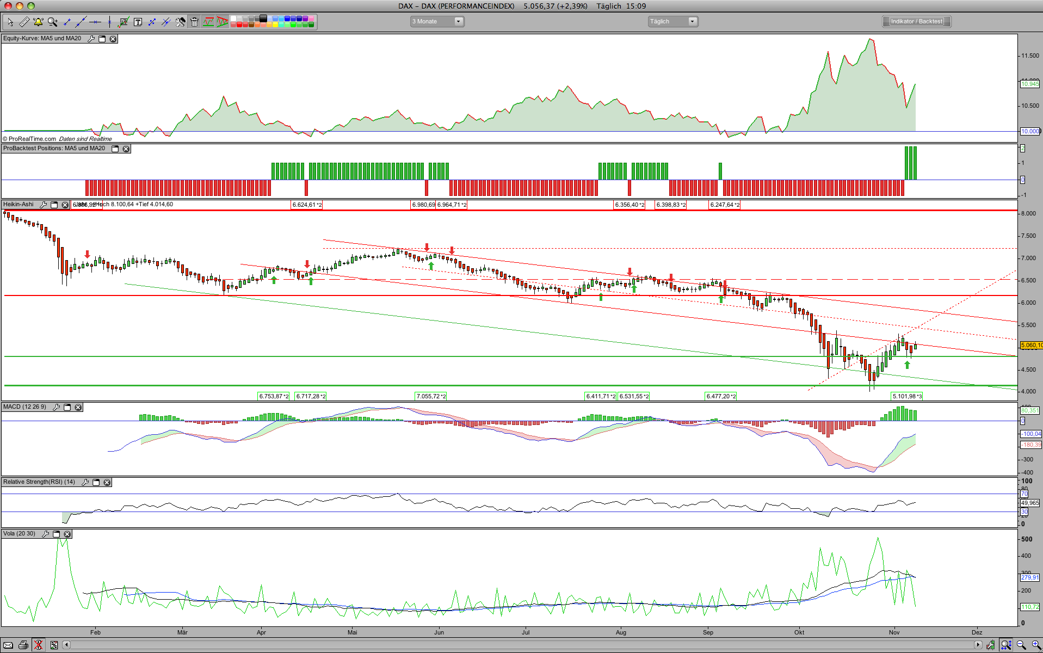Open the wrench and hammer settings tool
1043x653 pixels.
pos(180,22)
